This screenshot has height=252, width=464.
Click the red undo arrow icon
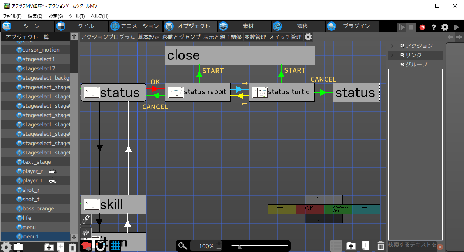tap(422, 27)
